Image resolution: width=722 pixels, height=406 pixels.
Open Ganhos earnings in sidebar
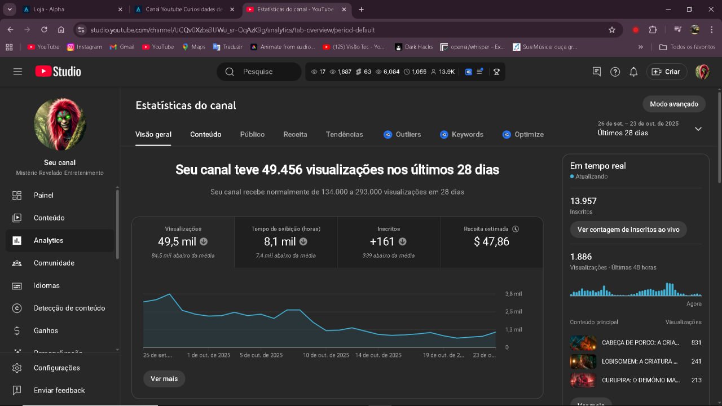pyautogui.click(x=46, y=330)
